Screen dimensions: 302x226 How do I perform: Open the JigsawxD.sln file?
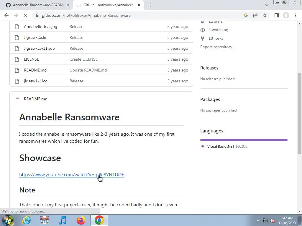(x=35, y=37)
